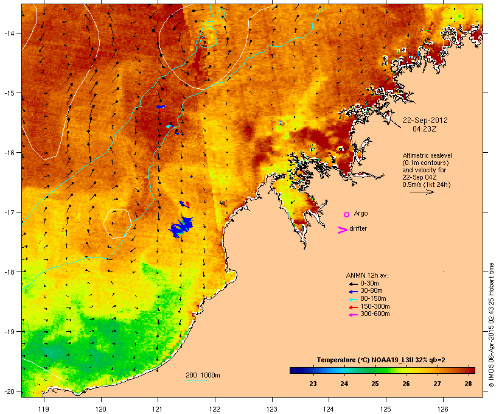499x414 pixels.
Task: Click the latitude label '-14'
Action: tap(9, 33)
